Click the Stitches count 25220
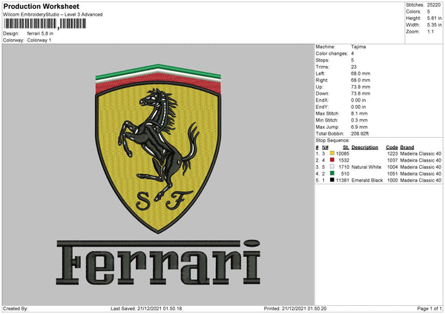This screenshot has width=445, height=314. pos(434,5)
